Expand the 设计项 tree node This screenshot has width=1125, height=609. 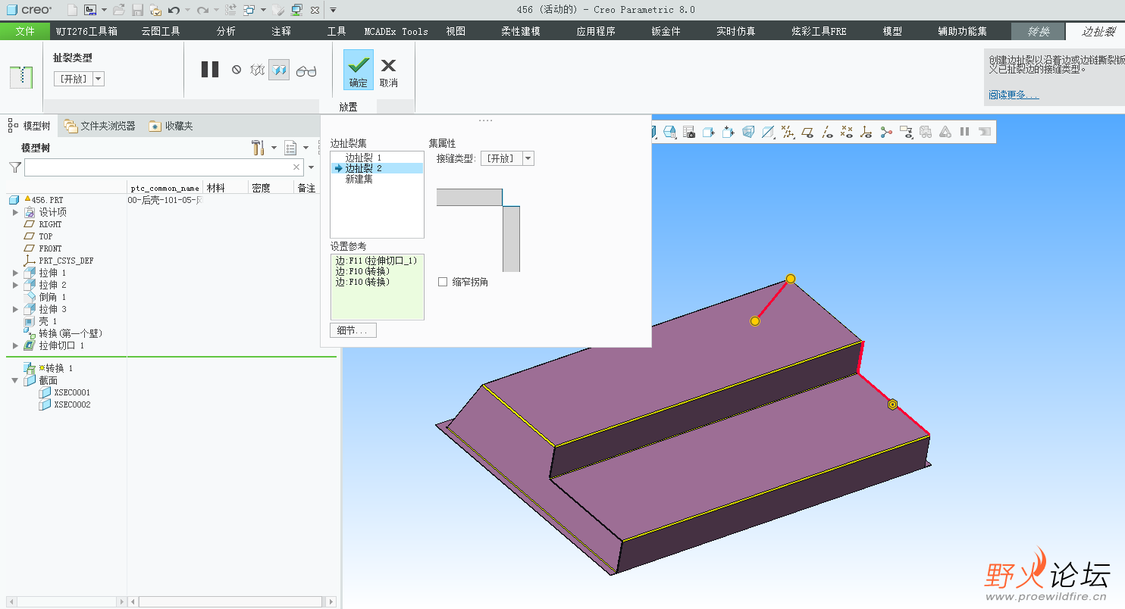15,212
